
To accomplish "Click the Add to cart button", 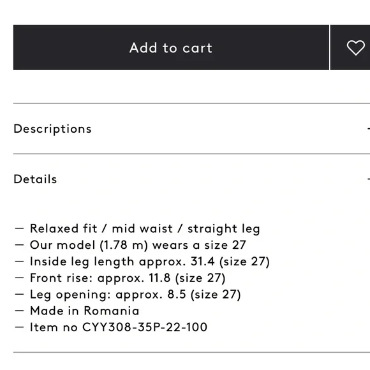I will (171, 47).
